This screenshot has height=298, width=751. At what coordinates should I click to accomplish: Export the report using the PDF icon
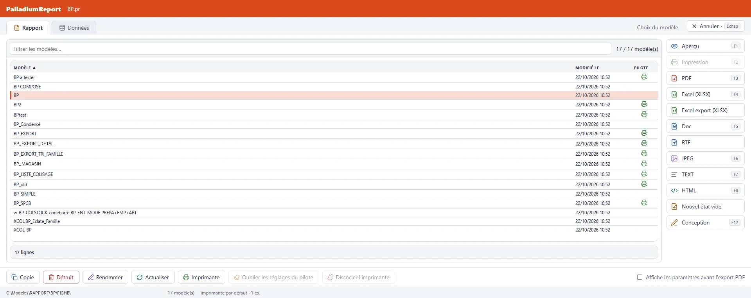[x=674, y=78]
